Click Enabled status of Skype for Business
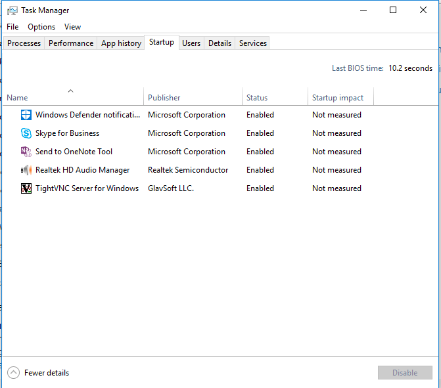Screen dimensions: 441x388 click(x=260, y=133)
